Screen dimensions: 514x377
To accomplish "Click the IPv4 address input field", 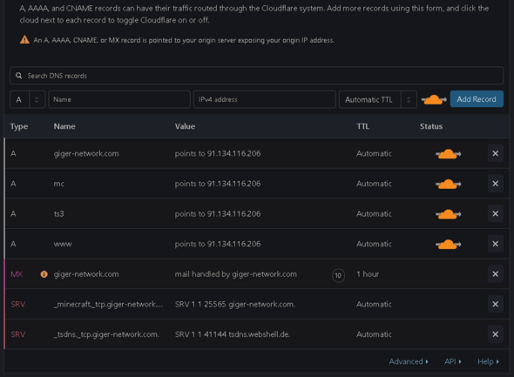I will click(x=265, y=99).
